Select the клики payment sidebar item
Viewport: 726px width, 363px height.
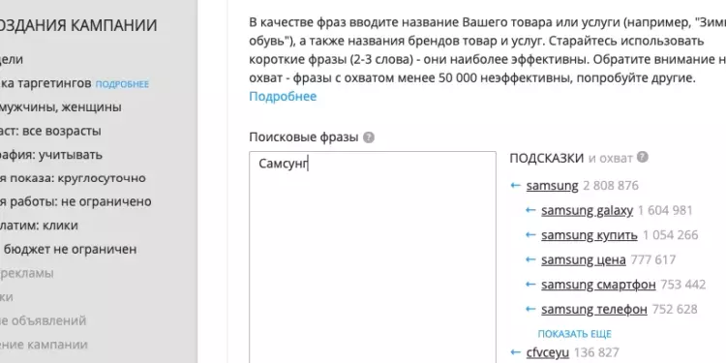(x=39, y=226)
